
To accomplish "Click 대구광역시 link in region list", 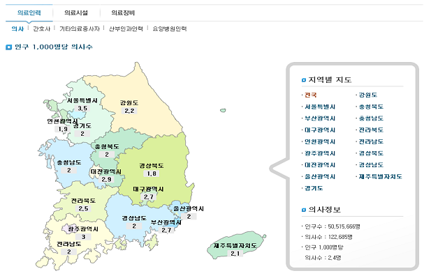I will [320, 130].
